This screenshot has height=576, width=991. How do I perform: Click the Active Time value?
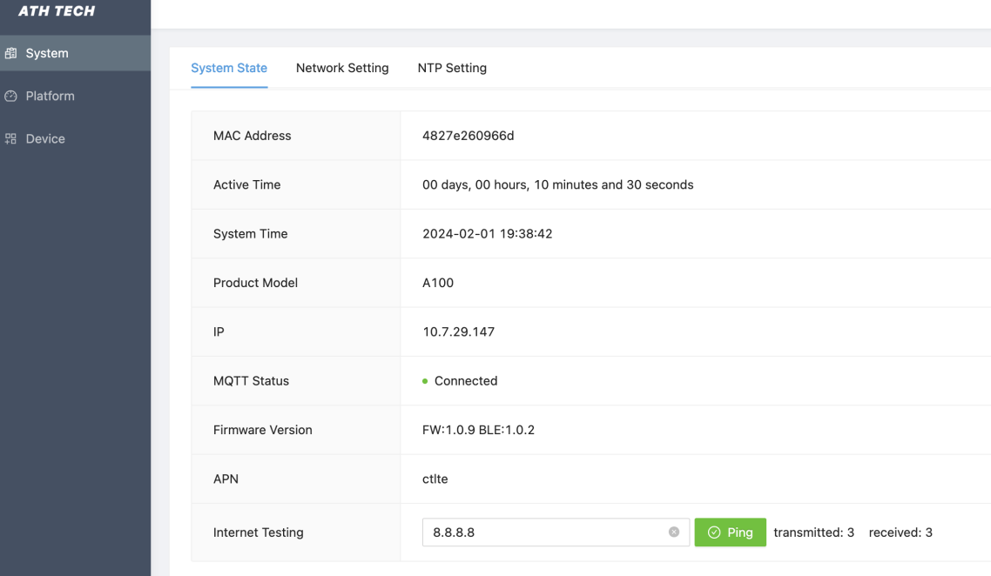pyautogui.click(x=557, y=184)
